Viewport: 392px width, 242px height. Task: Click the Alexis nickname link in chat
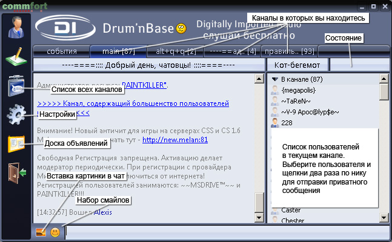[x=102, y=212]
